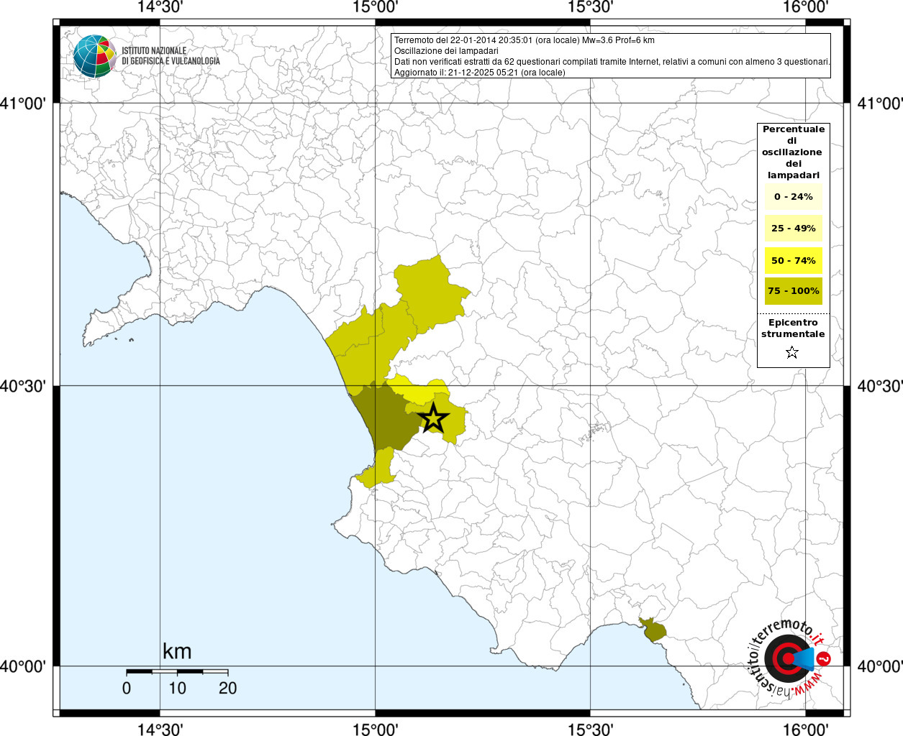The image size is (903, 736).
Task: Click the right 40°30' latitude label
Action: coord(880,386)
